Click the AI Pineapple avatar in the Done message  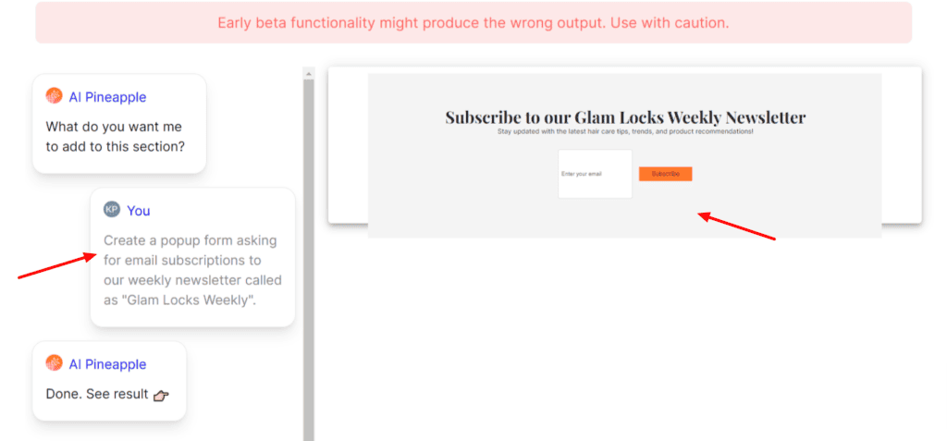point(54,363)
